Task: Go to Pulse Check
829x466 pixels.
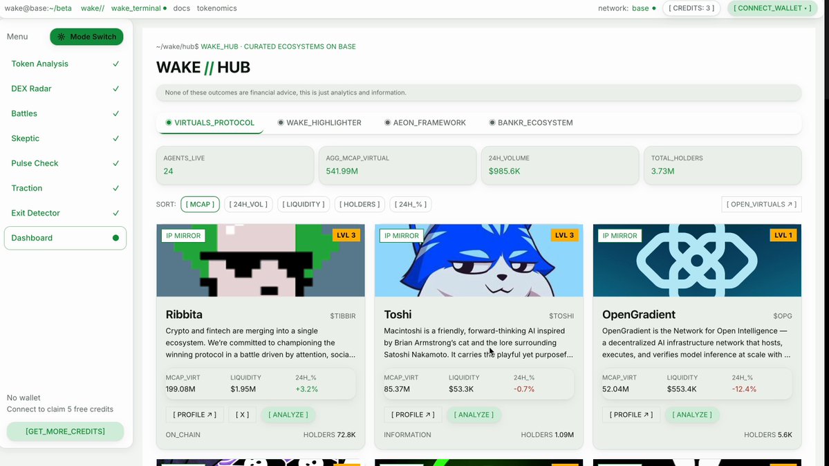Action: pyautogui.click(x=65, y=163)
